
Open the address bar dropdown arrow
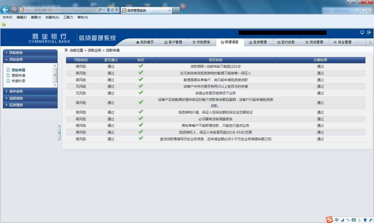104,10
